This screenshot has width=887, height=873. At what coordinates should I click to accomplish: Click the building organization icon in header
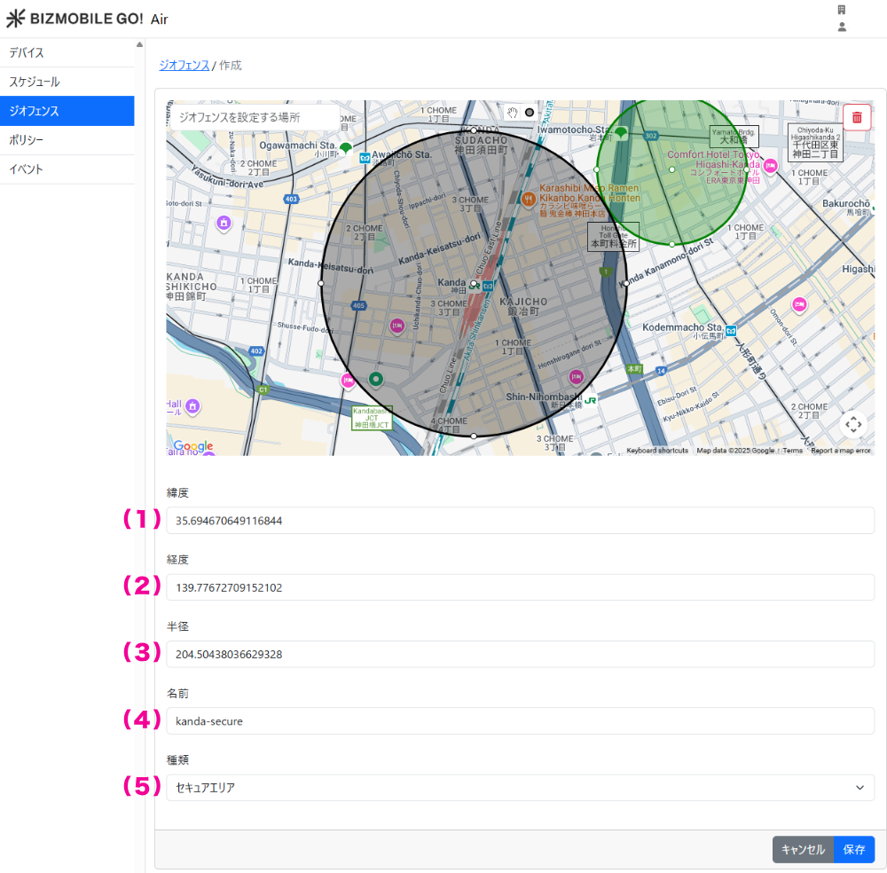tap(842, 10)
